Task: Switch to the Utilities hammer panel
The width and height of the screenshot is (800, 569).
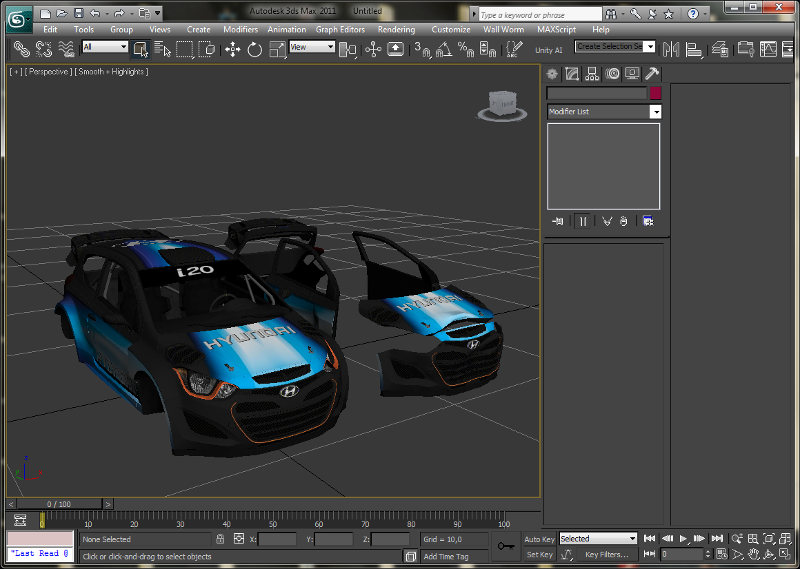Action: click(652, 74)
